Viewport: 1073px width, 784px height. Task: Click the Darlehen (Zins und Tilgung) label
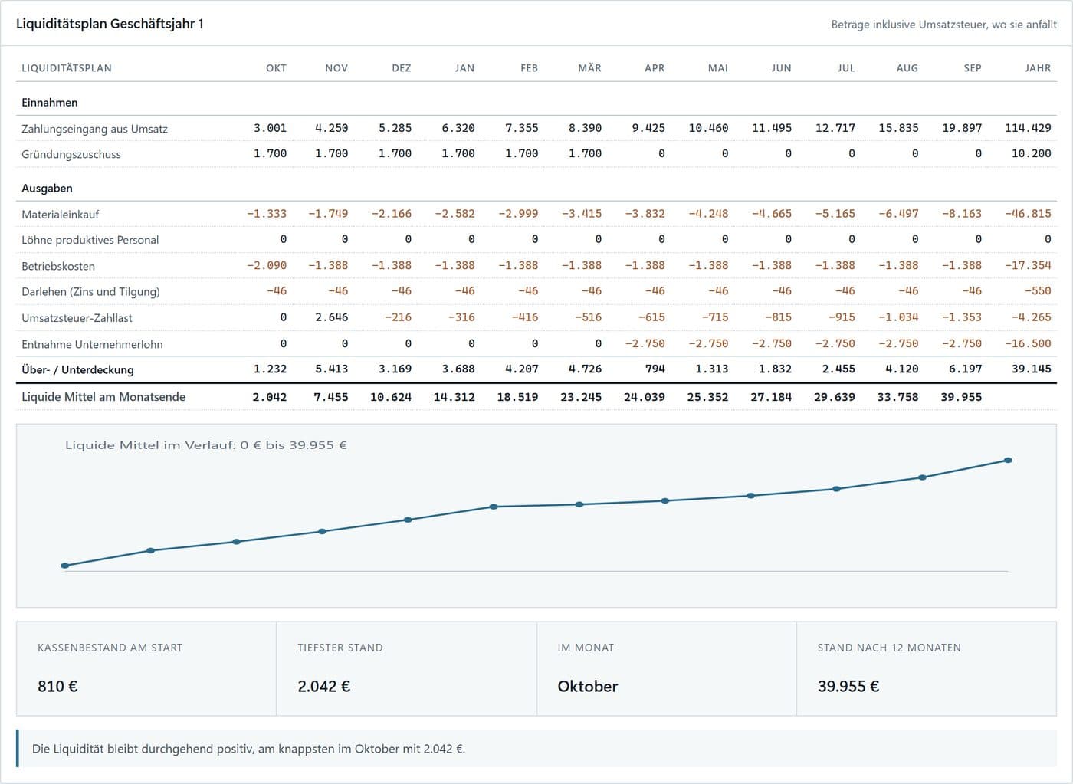point(90,291)
